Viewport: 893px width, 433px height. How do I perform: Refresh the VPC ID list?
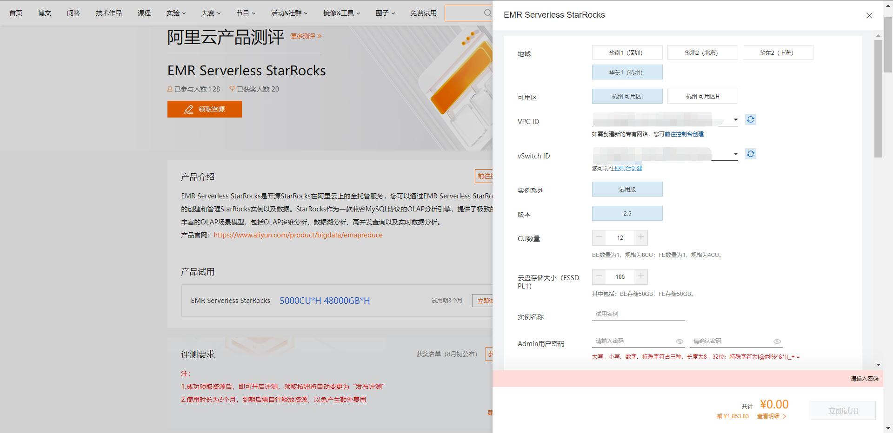(x=750, y=120)
